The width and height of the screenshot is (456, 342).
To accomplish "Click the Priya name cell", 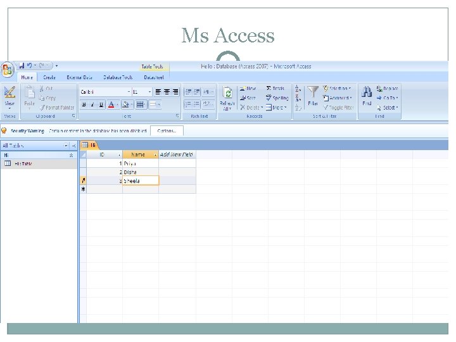I will 141,163.
